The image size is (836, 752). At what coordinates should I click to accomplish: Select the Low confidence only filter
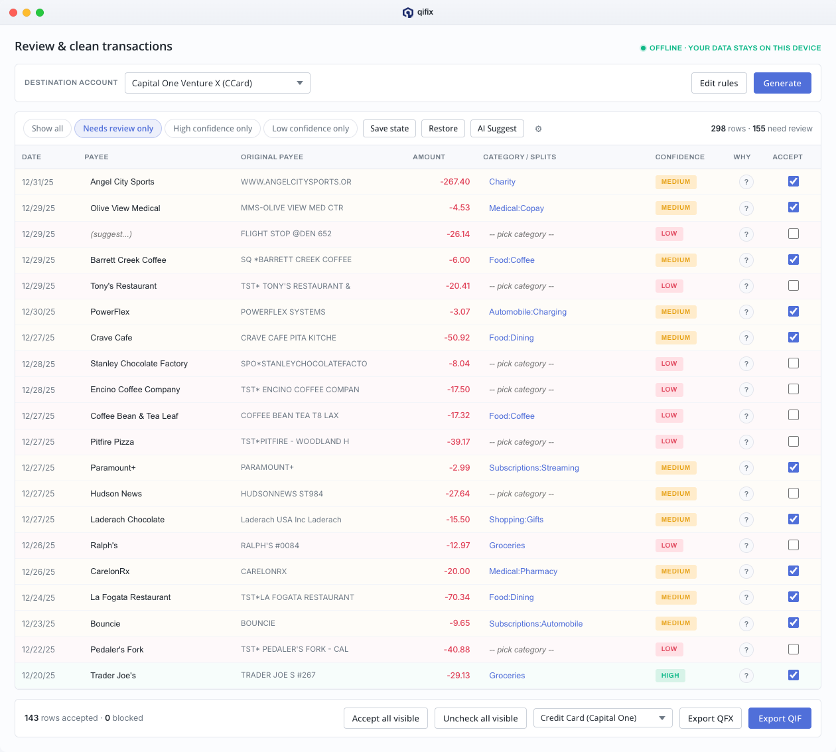click(311, 129)
